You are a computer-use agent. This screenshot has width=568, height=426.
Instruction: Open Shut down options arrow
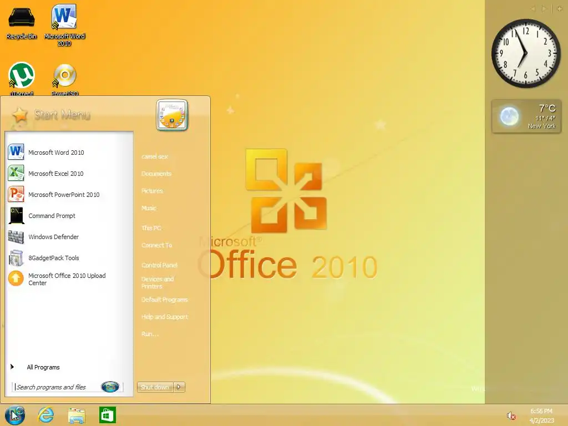point(179,387)
